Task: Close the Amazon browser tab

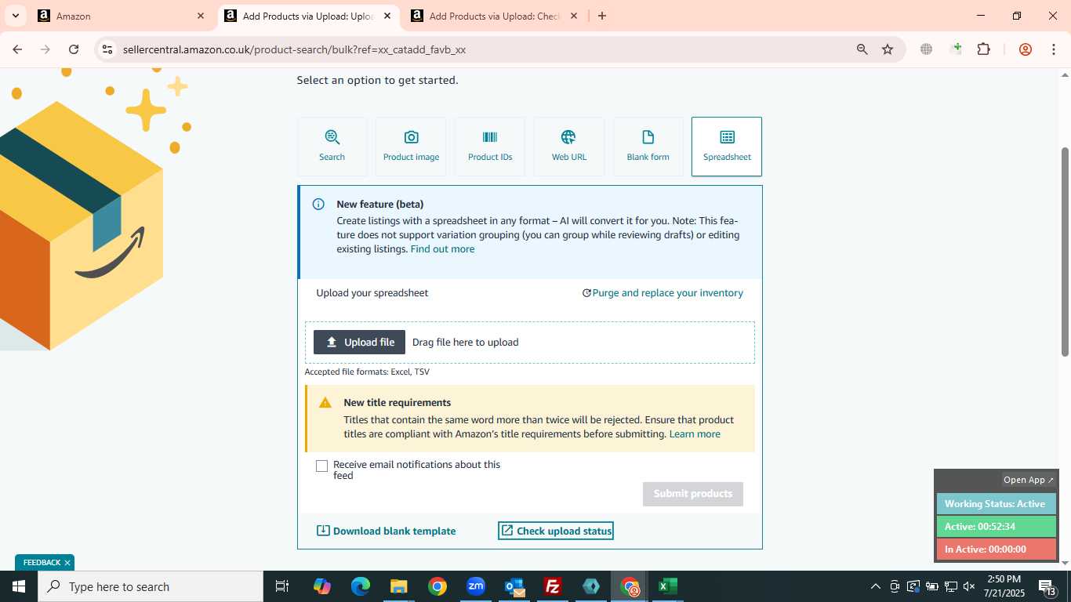Action: coord(201,16)
